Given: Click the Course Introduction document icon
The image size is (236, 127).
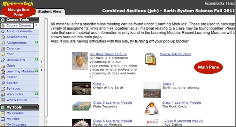Looking at the screenshot, I should pos(150,59).
